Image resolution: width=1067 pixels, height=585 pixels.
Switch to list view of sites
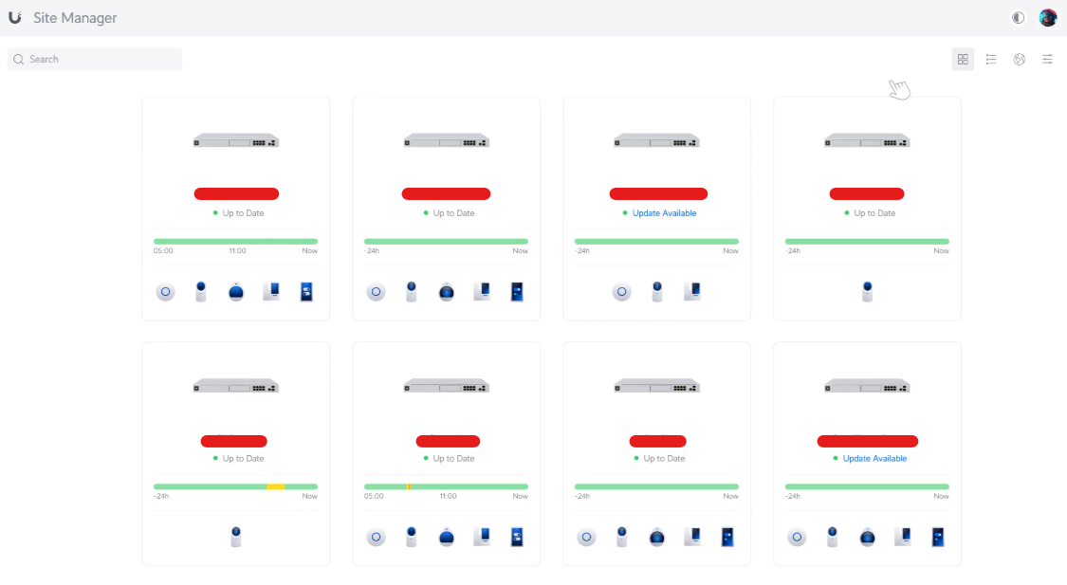click(991, 59)
